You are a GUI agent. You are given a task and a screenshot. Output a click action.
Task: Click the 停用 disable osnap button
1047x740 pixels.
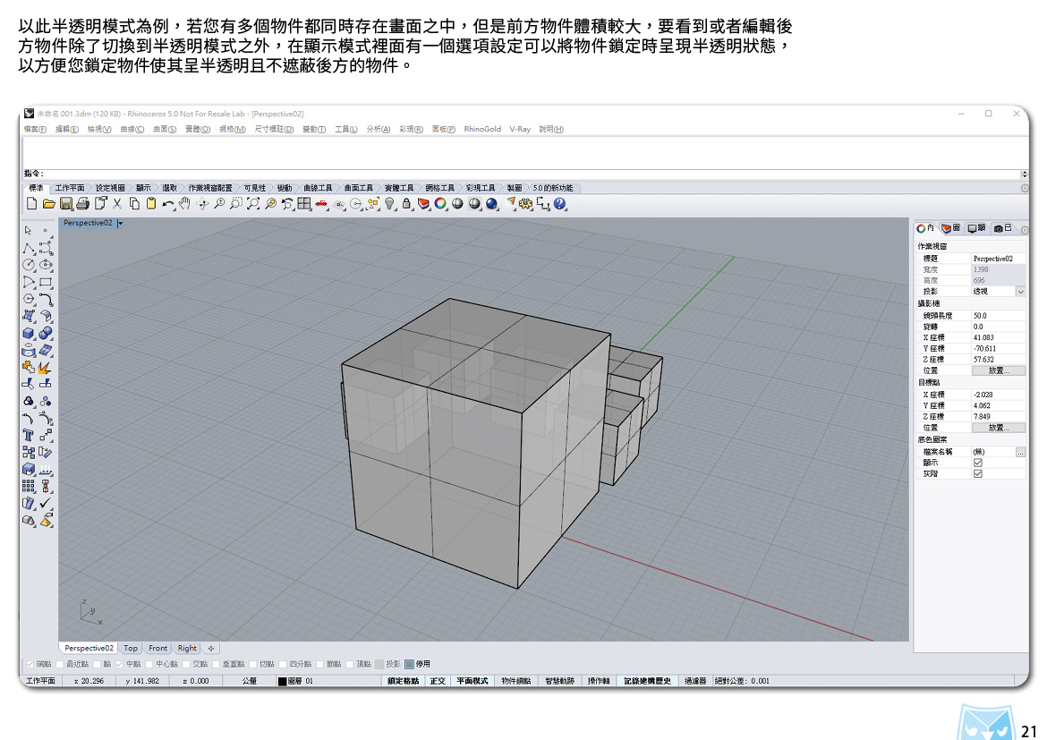[418, 665]
